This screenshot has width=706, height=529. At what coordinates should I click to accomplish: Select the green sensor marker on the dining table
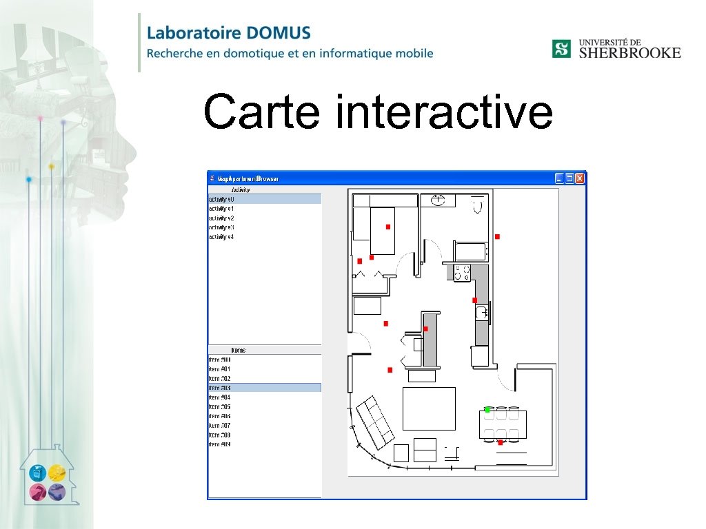pyautogui.click(x=487, y=408)
